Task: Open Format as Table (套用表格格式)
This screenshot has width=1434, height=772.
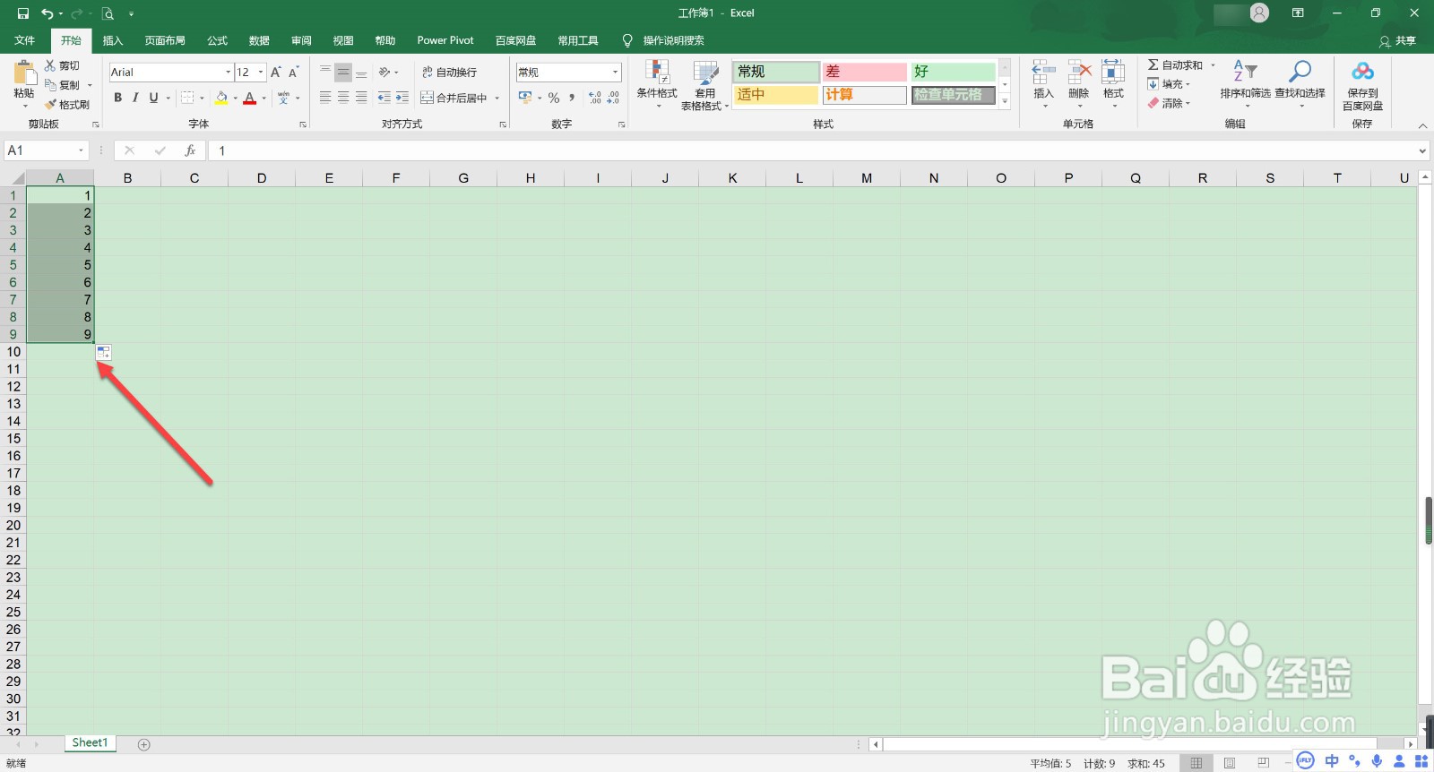Action: (x=705, y=85)
